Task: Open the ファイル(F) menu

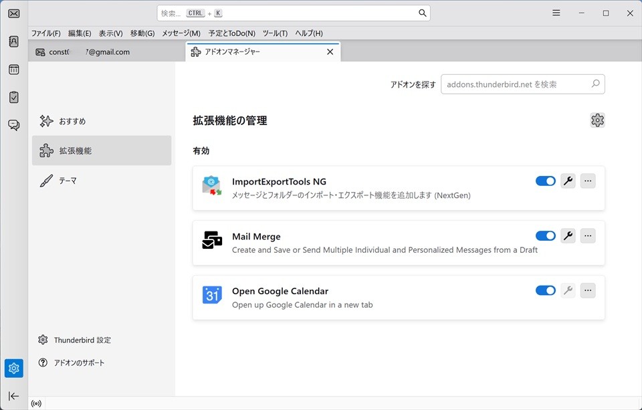Action: (46, 33)
